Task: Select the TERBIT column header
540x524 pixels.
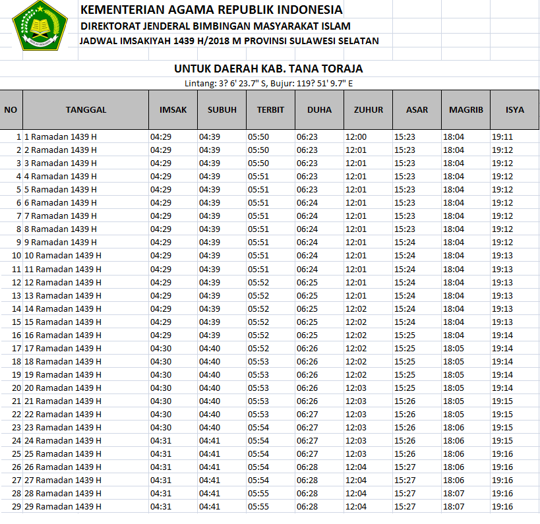Action: (x=271, y=110)
